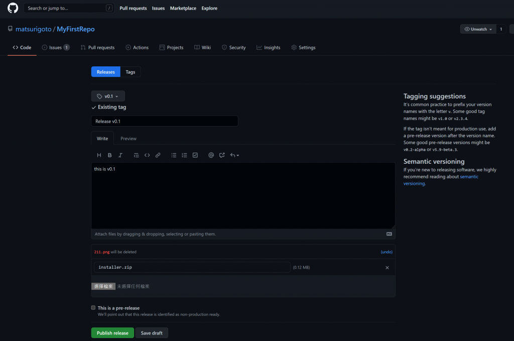Click the 0.12 MB file size text
The image size is (514, 341).
(301, 268)
